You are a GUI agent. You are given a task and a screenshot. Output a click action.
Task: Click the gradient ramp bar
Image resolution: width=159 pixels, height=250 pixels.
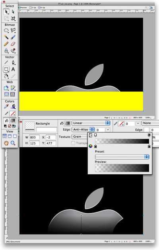[x=122, y=141]
